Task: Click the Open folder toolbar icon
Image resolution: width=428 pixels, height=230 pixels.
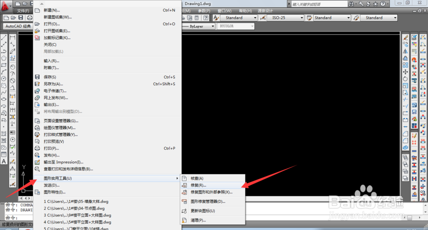Action: [x=13, y=17]
